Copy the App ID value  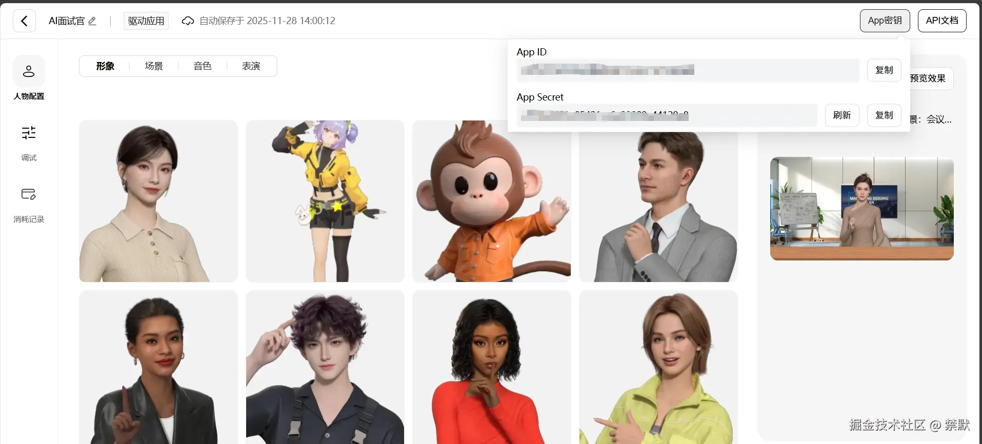(x=884, y=70)
